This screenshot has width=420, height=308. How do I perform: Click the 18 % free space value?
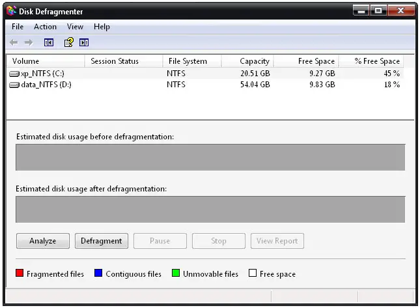click(x=392, y=85)
